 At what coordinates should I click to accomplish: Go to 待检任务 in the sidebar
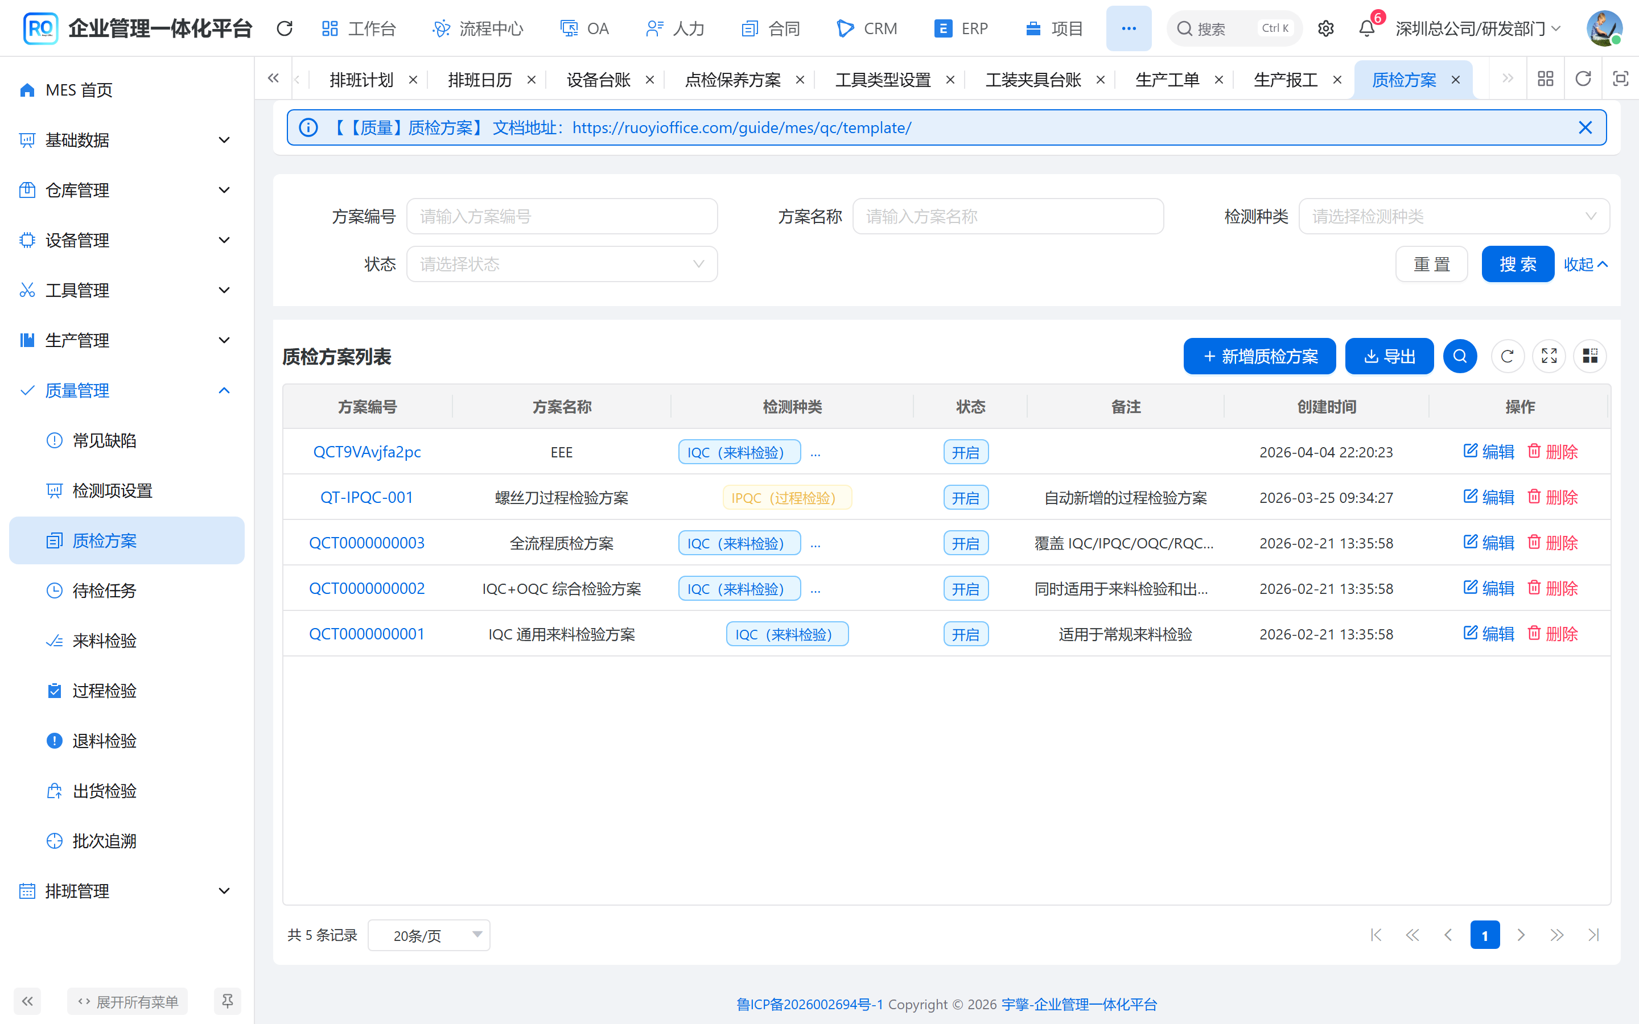tap(127, 591)
